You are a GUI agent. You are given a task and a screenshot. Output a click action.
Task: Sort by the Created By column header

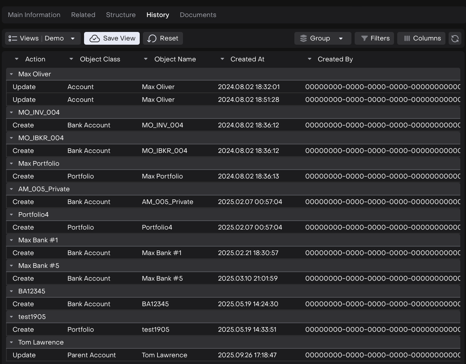pos(335,59)
